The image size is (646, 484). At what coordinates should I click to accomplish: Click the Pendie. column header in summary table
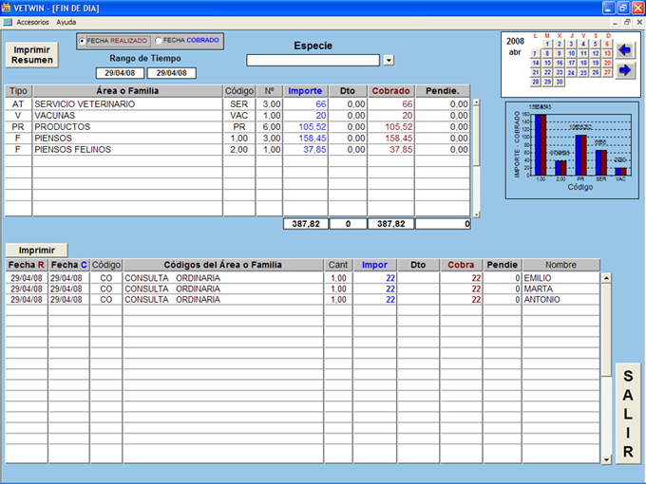point(443,91)
